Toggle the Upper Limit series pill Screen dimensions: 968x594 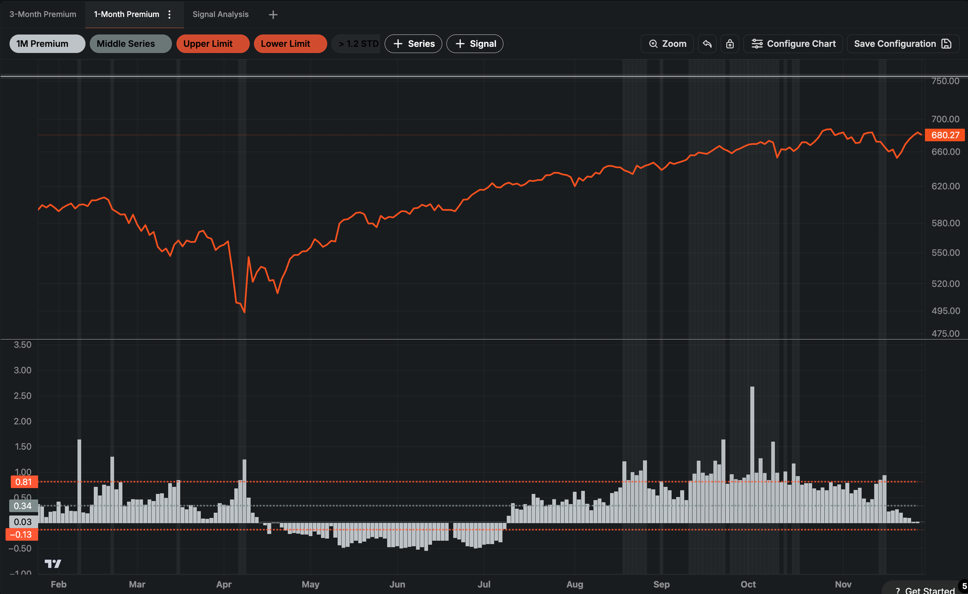click(212, 44)
